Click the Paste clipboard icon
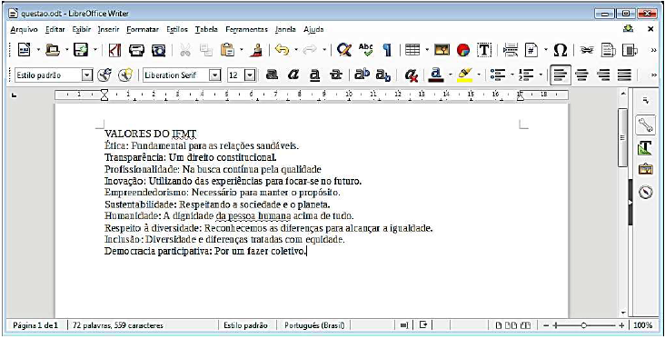This screenshot has width=665, height=339. (x=228, y=50)
